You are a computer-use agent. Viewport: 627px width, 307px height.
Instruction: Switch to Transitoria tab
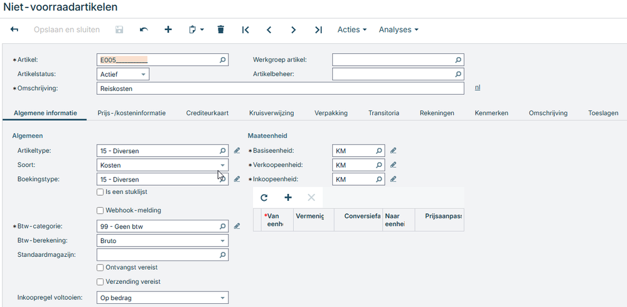384,113
